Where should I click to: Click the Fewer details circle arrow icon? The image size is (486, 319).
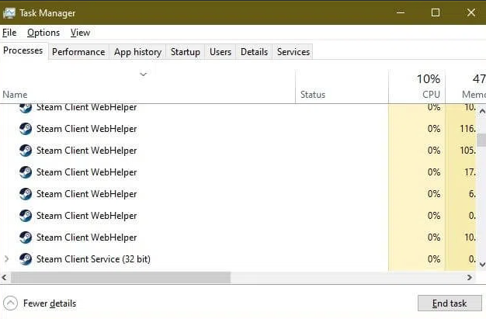tap(11, 303)
